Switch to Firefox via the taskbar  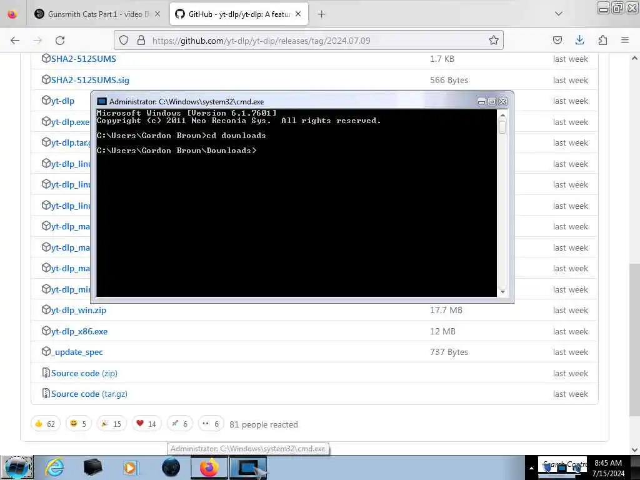209,467
